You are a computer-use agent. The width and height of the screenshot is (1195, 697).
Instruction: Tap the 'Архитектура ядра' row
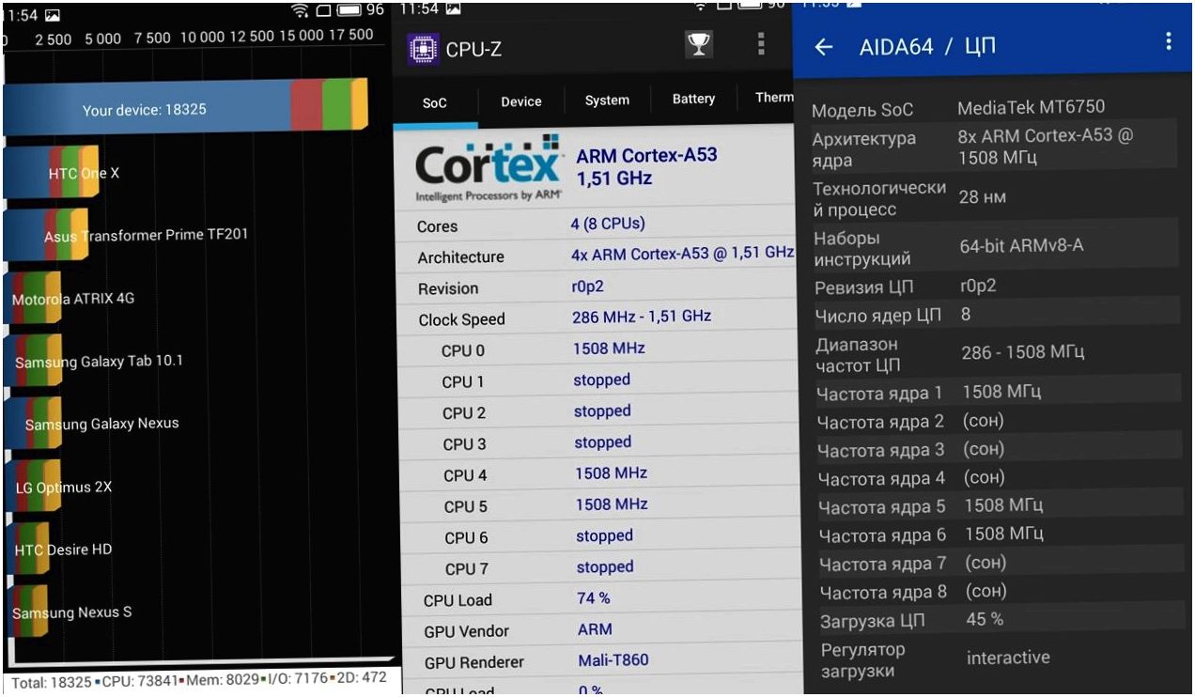[x=994, y=148]
